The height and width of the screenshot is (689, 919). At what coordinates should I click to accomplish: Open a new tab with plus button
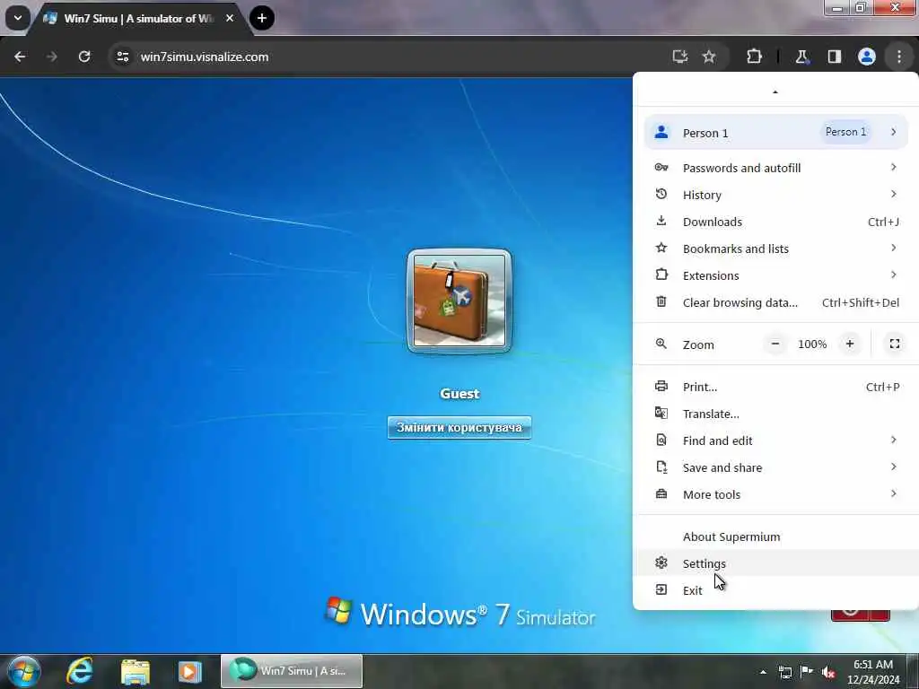coord(262,18)
